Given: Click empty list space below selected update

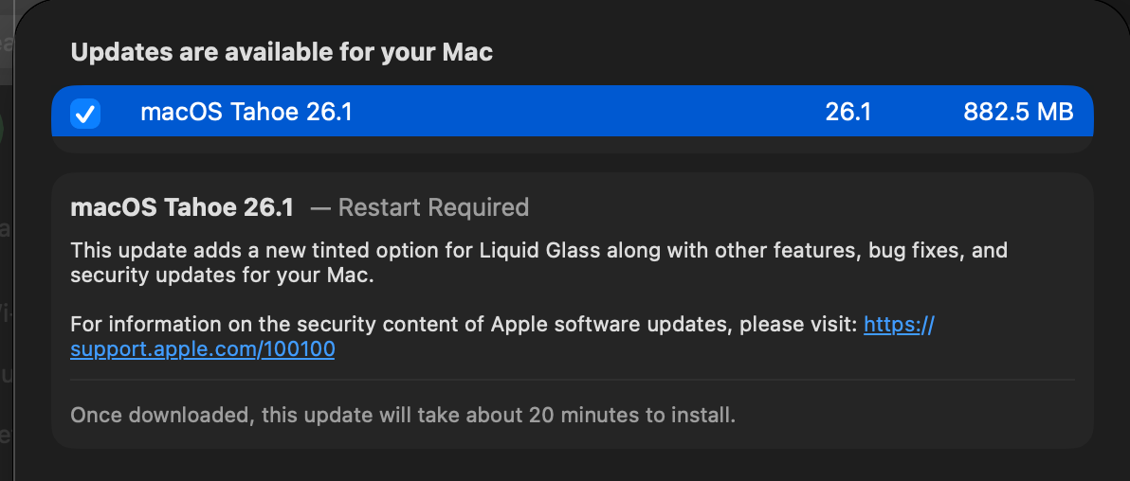Looking at the screenshot, I should 572,145.
